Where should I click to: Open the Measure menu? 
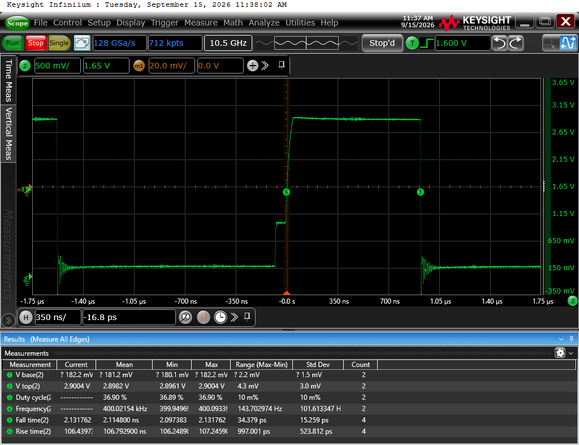pyautogui.click(x=201, y=23)
